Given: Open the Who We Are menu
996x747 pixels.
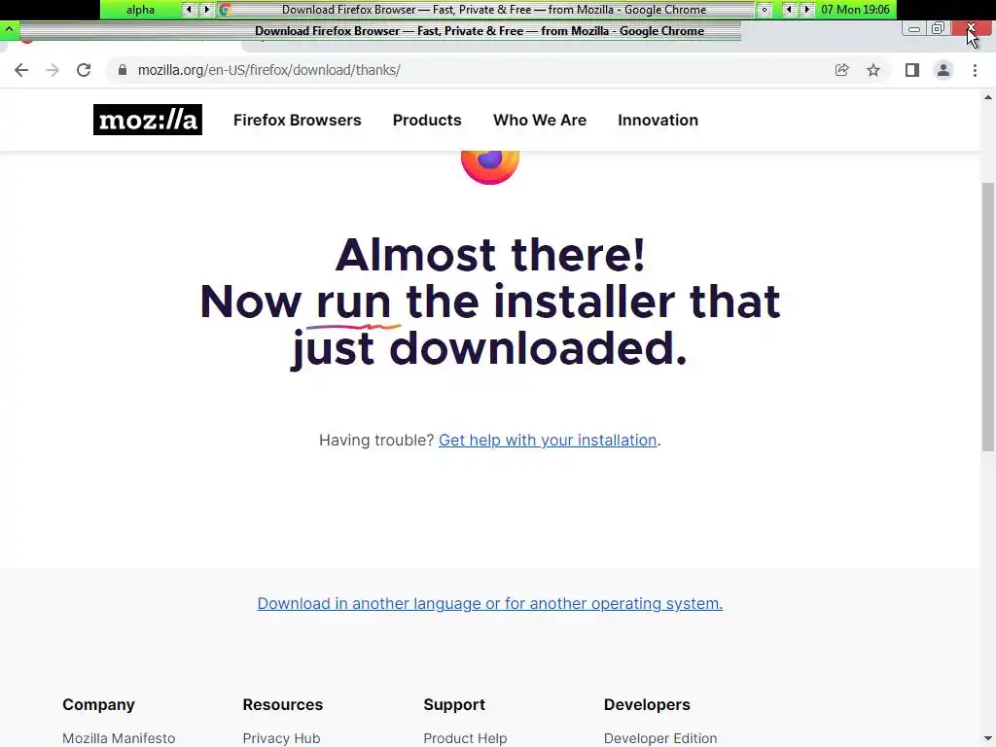Looking at the screenshot, I should coord(540,120).
